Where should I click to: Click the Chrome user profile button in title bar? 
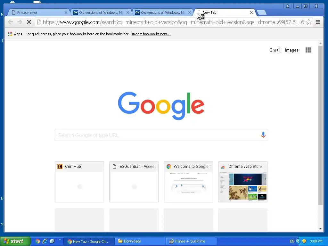pos(288,6)
